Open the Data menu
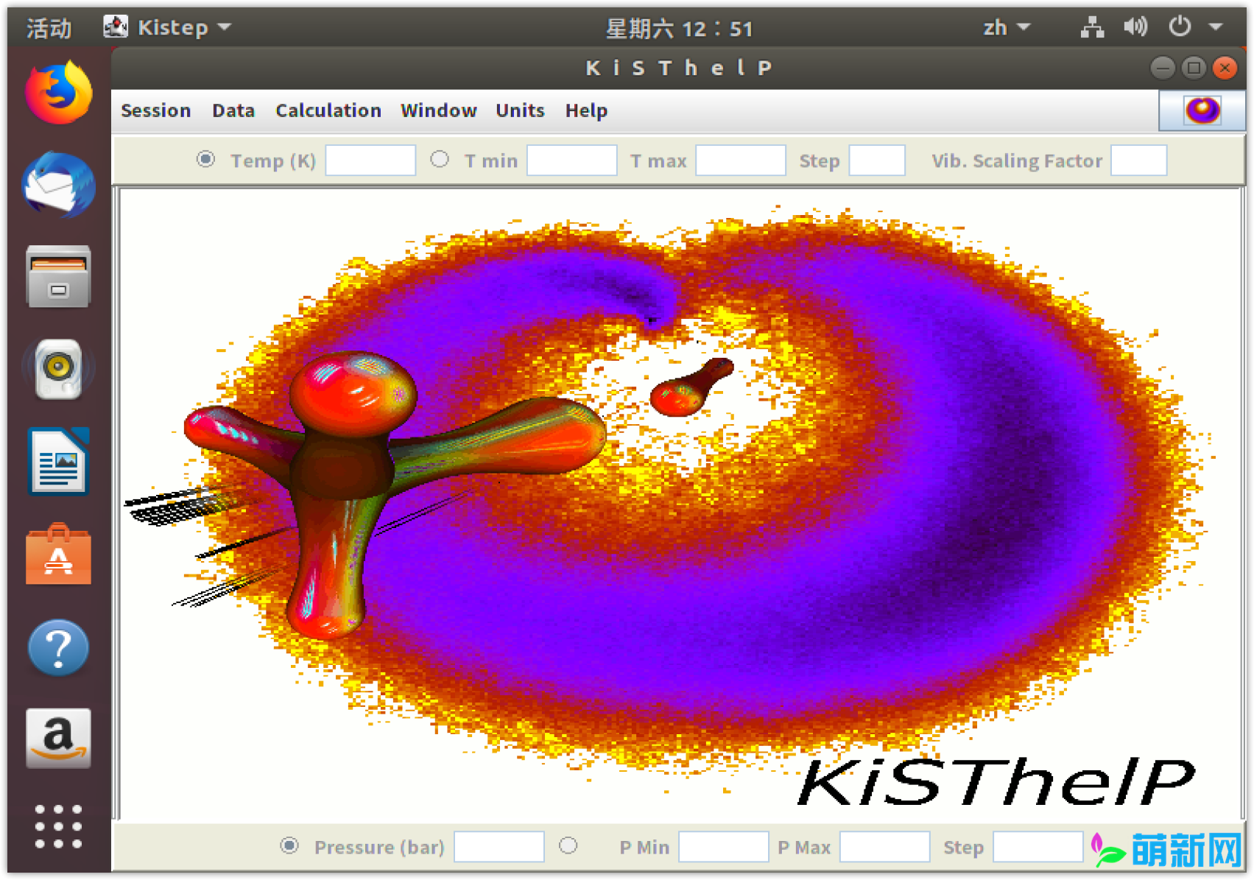This screenshot has height=880, width=1254. [233, 110]
